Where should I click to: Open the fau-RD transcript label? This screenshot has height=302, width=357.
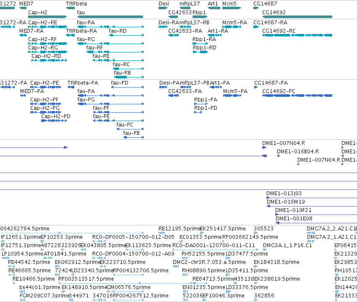(118, 31)
